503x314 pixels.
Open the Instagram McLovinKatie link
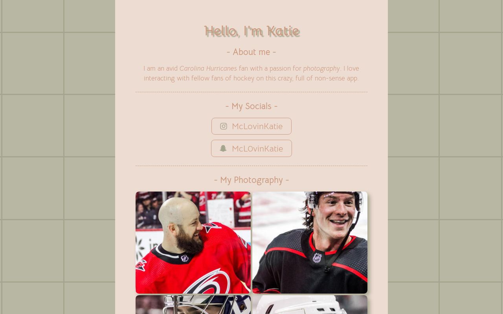click(251, 126)
